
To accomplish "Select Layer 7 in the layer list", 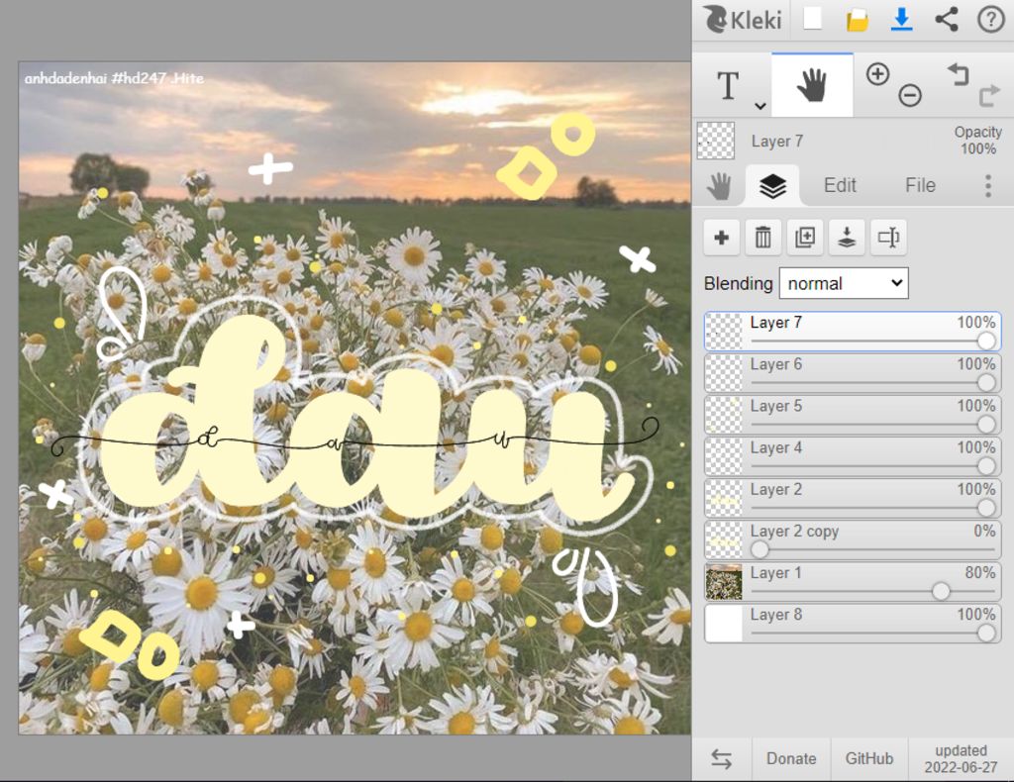I will point(853,332).
